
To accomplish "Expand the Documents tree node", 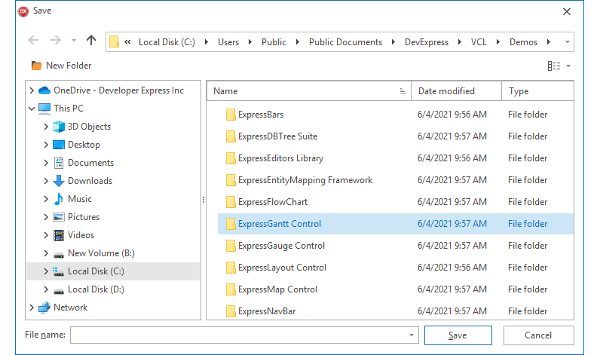I will tap(46, 163).
